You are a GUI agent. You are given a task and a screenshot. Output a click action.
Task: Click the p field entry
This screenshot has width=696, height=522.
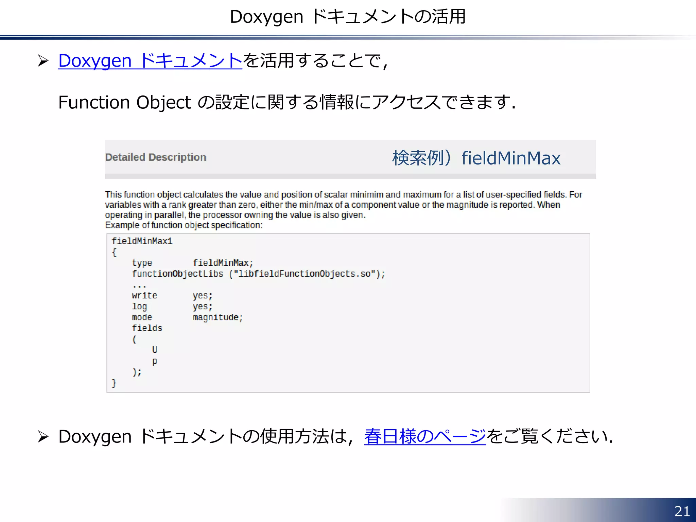tap(155, 361)
